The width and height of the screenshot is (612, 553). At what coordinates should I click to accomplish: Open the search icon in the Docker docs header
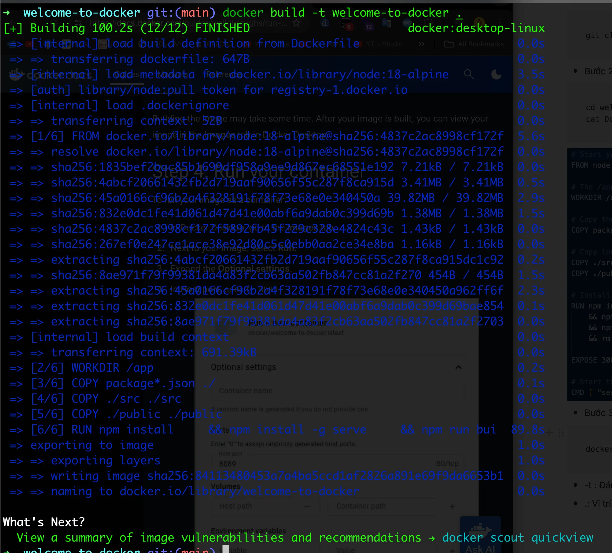tap(469, 74)
